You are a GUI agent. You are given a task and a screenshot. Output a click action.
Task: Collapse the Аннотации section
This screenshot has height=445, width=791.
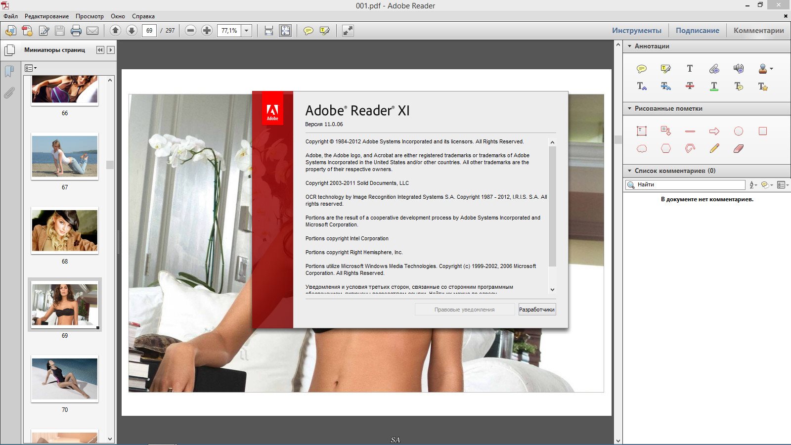pyautogui.click(x=629, y=46)
